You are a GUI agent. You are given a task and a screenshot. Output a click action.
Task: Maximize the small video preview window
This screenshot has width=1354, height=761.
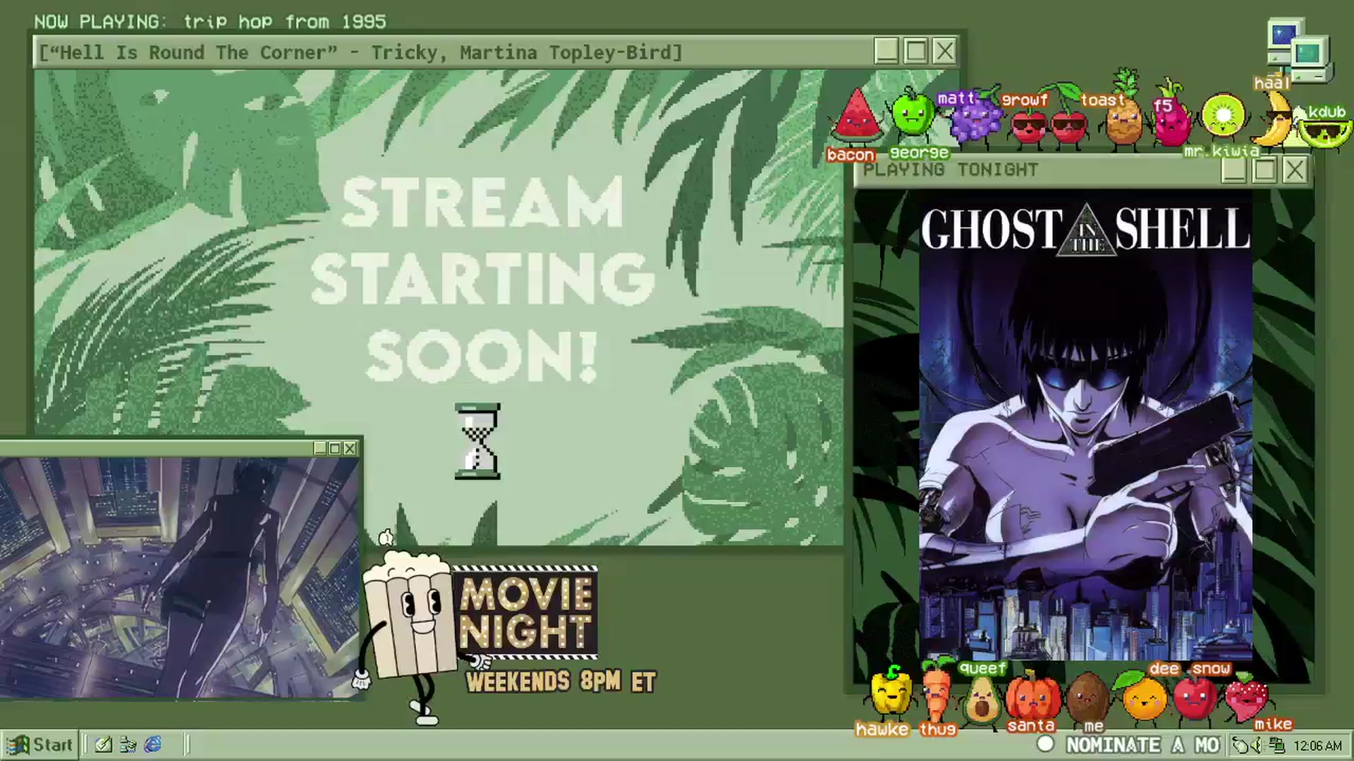(335, 448)
